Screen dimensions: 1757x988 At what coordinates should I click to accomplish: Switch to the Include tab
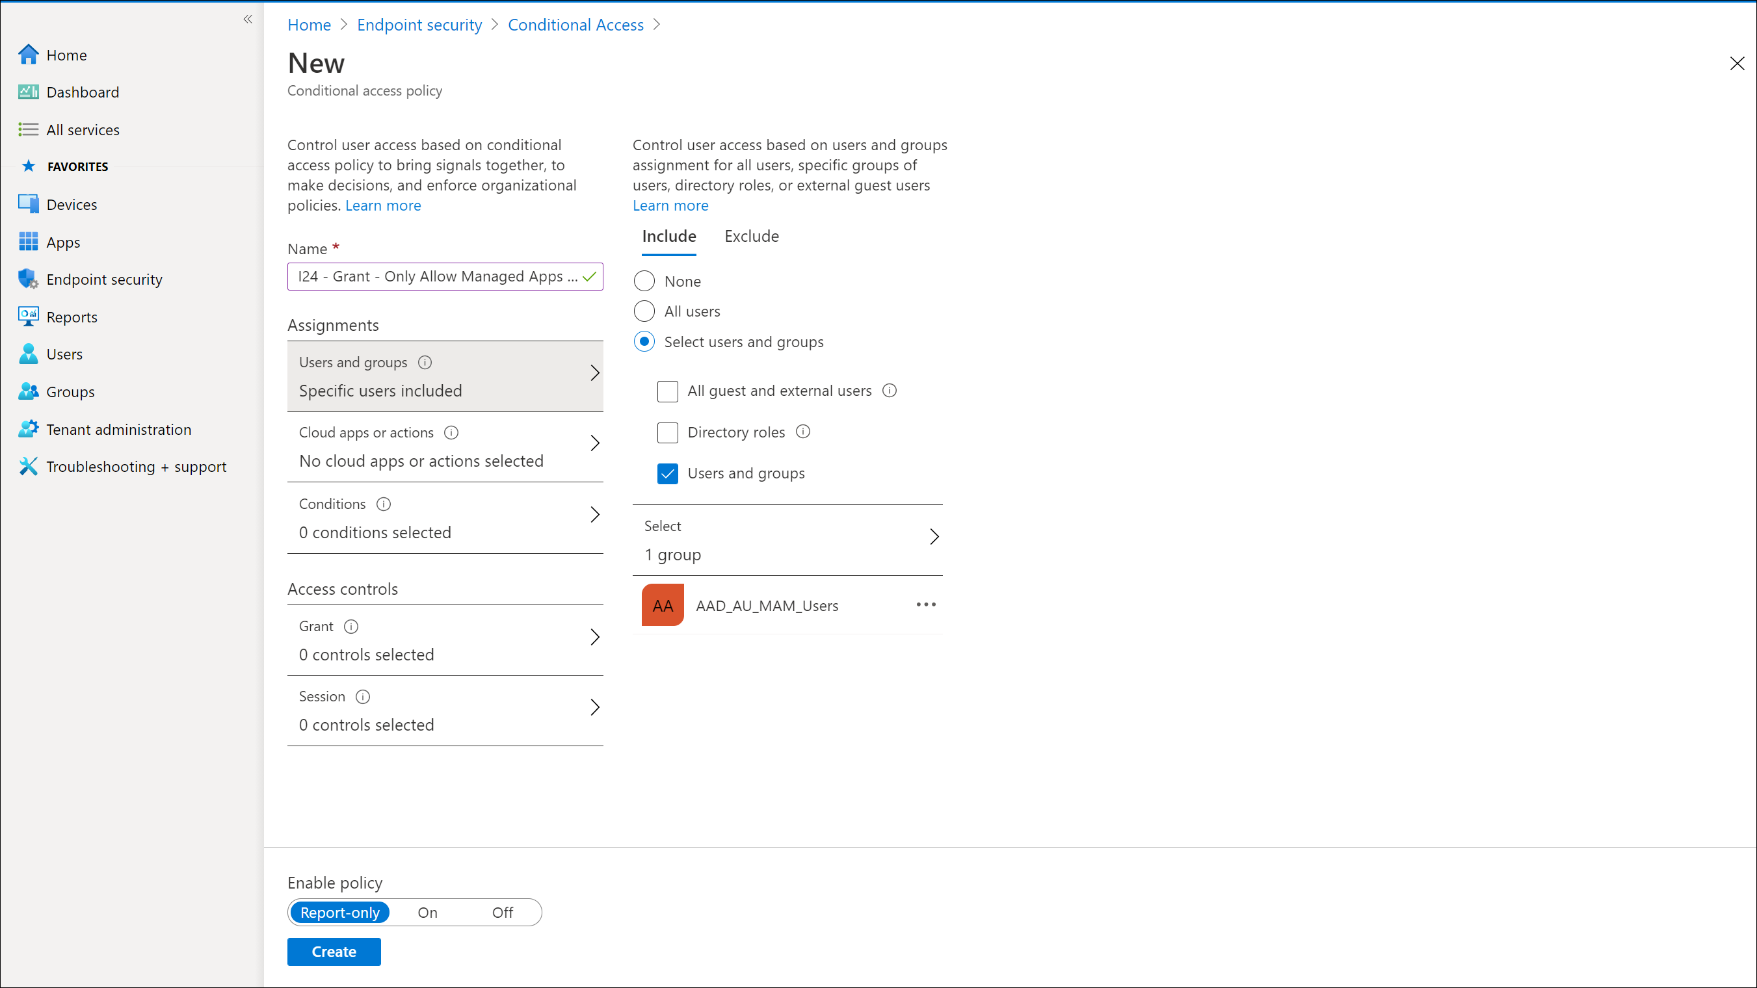(668, 237)
